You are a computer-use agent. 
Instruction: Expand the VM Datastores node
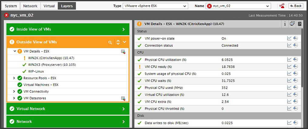tap(14, 98)
